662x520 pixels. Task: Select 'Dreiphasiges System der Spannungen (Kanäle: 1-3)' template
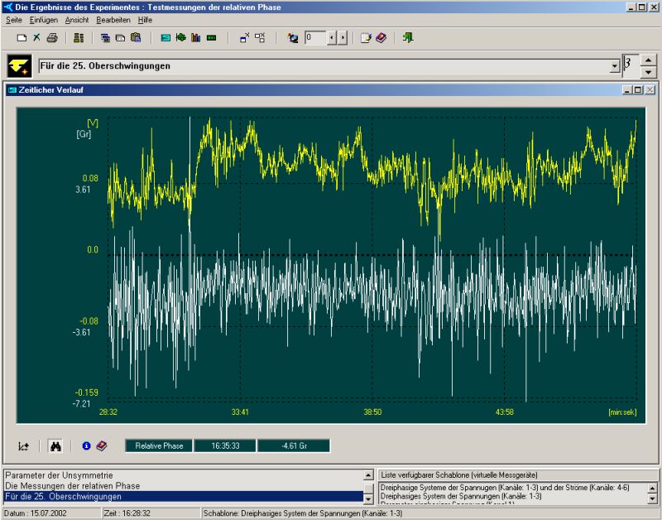(460, 496)
